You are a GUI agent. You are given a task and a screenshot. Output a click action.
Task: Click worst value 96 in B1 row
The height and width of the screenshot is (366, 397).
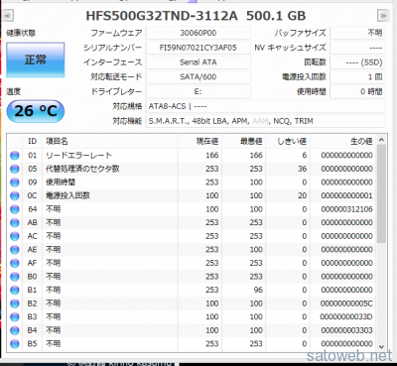258,290
